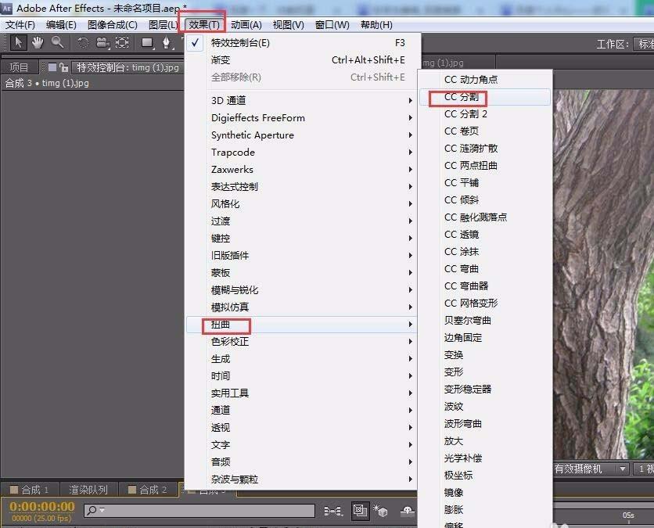This screenshot has width=654, height=528.
Task: Select the Rectangle shape tool
Action: pyautogui.click(x=147, y=43)
